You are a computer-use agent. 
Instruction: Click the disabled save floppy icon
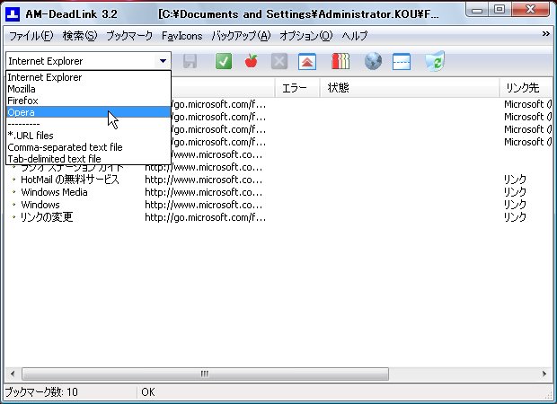coord(190,61)
